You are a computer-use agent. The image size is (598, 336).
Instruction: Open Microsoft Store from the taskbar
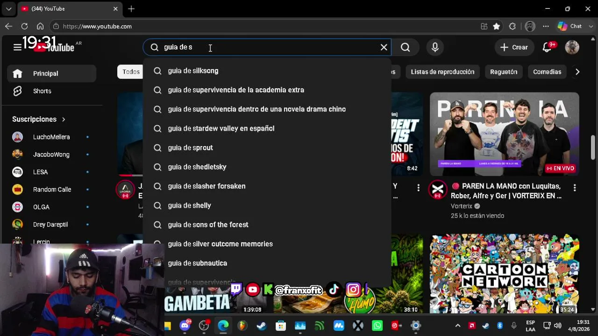pyautogui.click(x=281, y=326)
